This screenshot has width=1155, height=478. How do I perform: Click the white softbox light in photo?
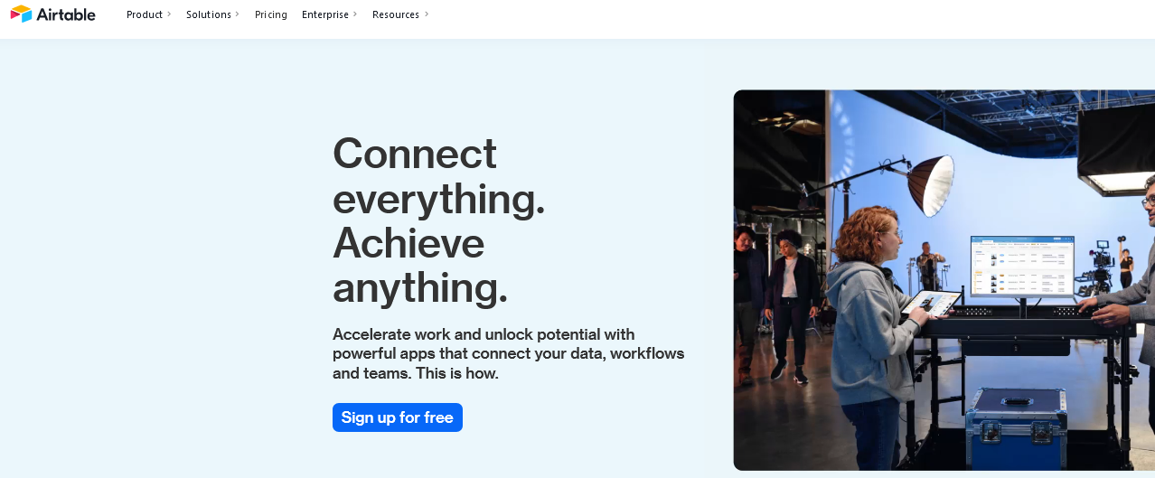(932, 185)
